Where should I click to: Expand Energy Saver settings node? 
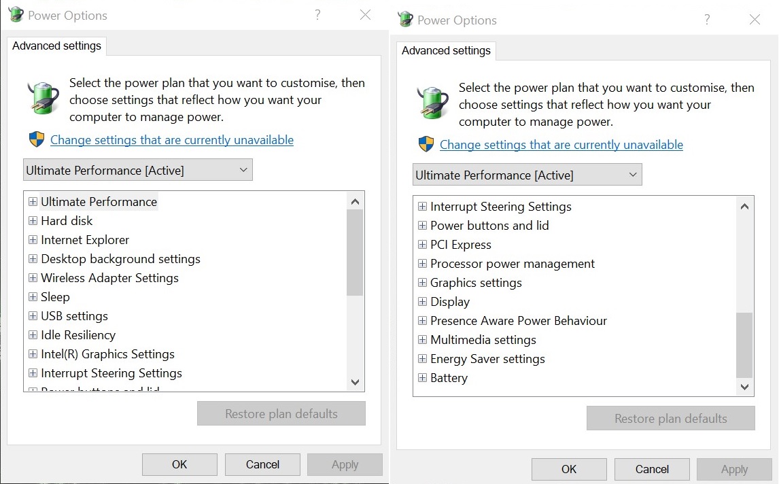click(422, 359)
